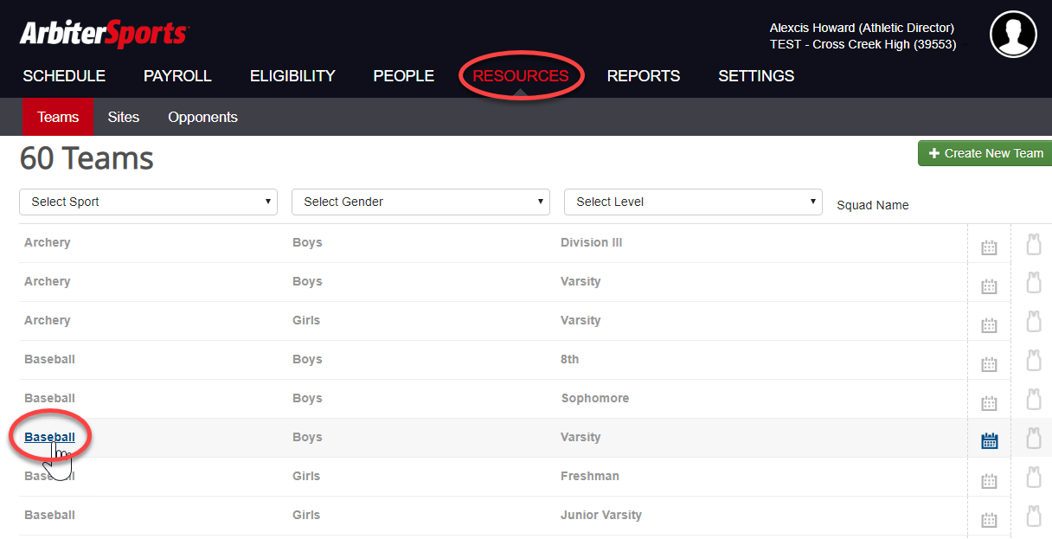1052x539 pixels.
Task: Open jersey icon for Archery Girls Varsity
Action: tap(1033, 322)
